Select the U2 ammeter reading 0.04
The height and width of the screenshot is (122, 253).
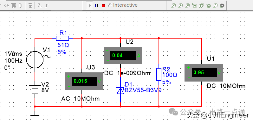click(123, 55)
